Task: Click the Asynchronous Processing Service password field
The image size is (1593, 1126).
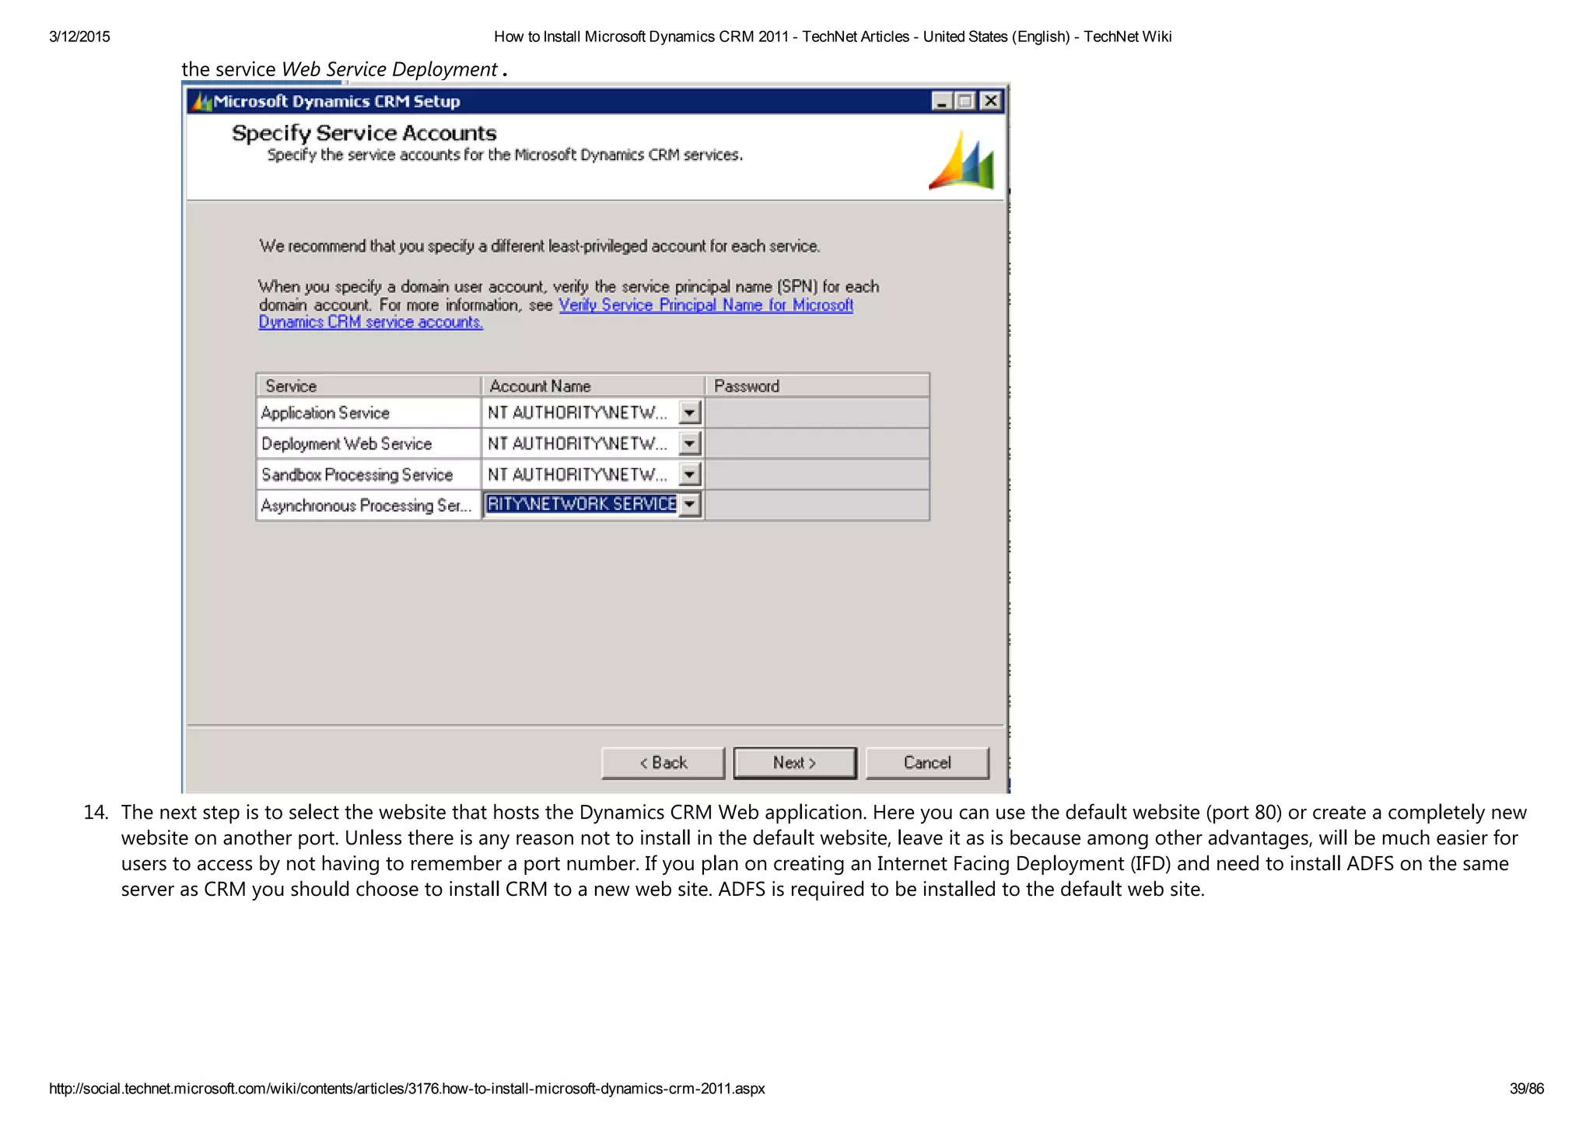Action: pyautogui.click(x=817, y=505)
